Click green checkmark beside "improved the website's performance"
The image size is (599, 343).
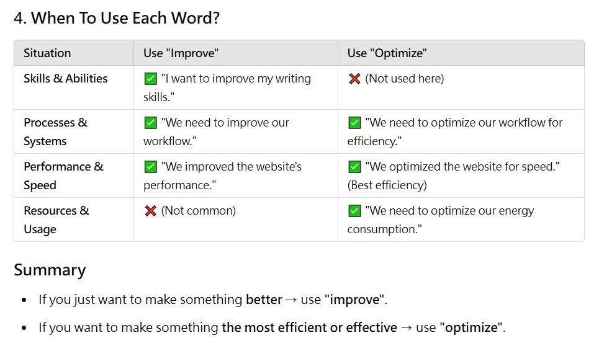coord(150,167)
